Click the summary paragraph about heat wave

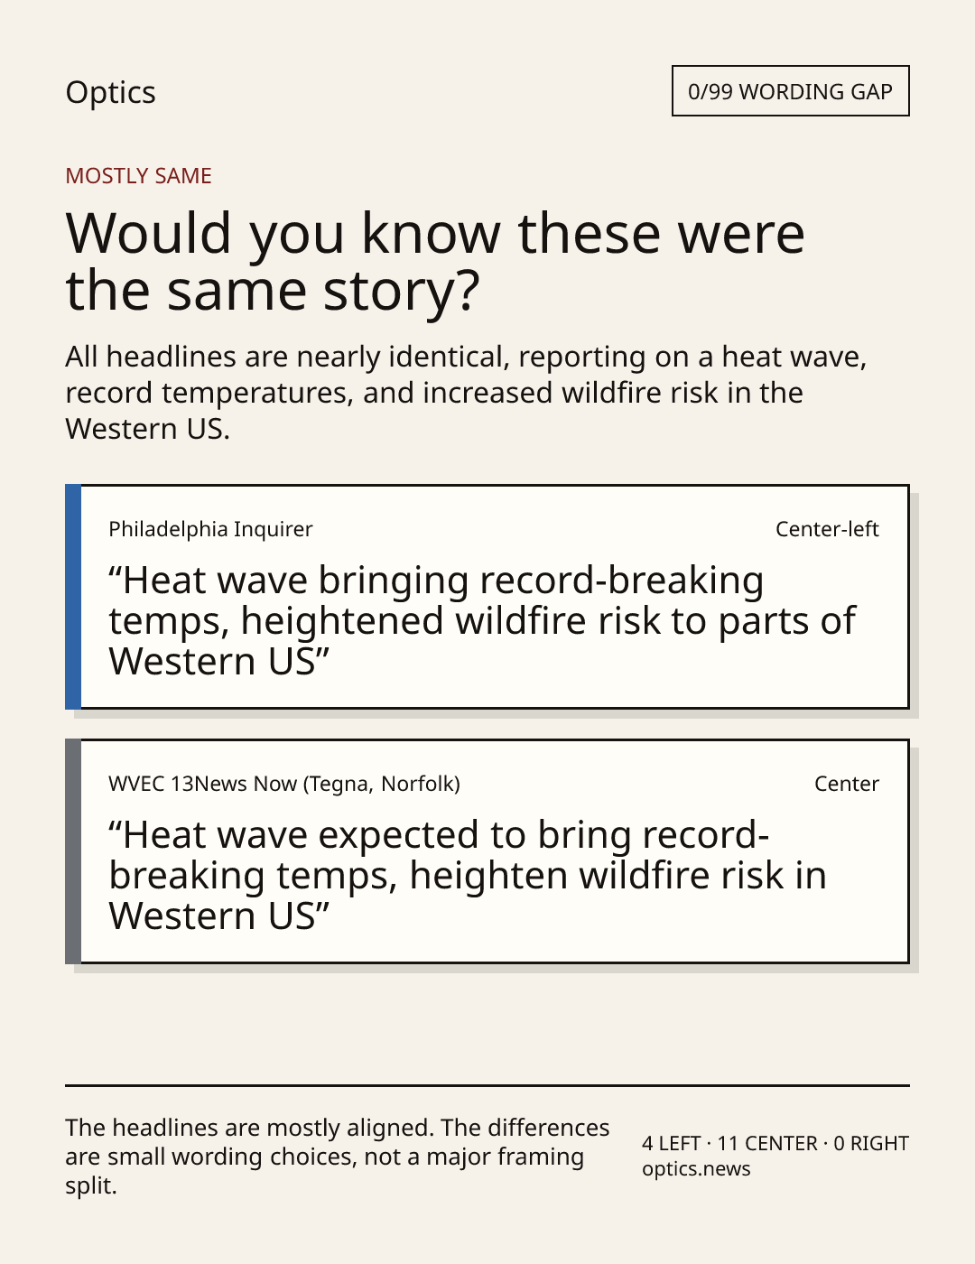point(466,393)
